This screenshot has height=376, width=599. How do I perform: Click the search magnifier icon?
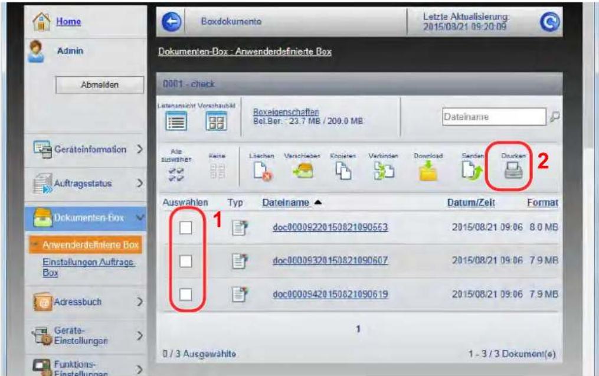(555, 116)
